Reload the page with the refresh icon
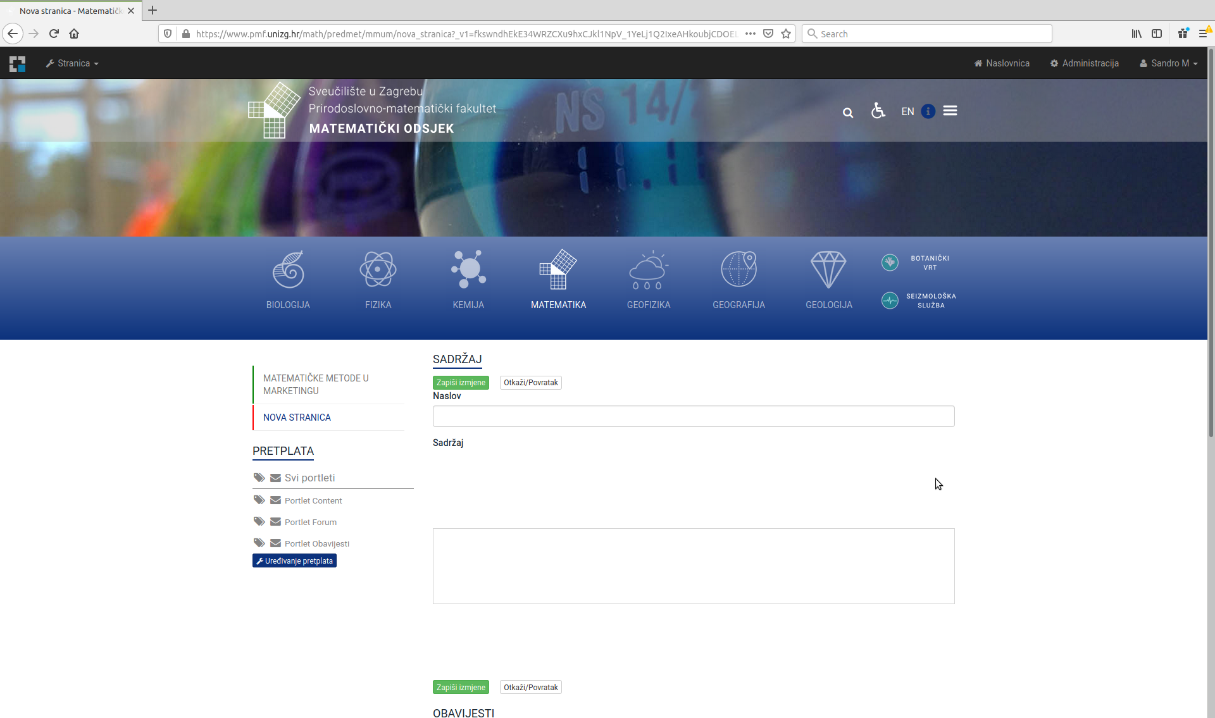Screen dimensions: 1215x718 coord(54,34)
